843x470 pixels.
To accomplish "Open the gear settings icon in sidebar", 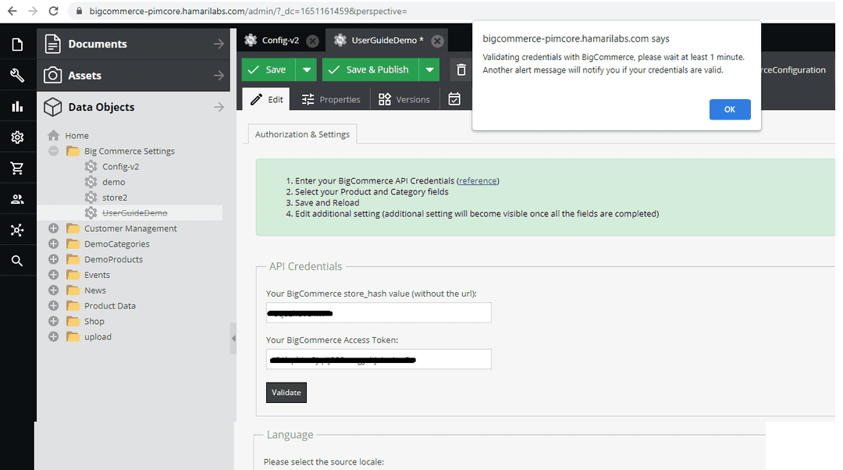I will click(x=17, y=137).
